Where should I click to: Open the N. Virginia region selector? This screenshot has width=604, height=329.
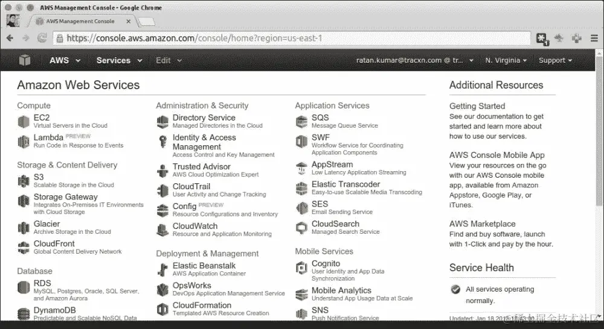(506, 60)
